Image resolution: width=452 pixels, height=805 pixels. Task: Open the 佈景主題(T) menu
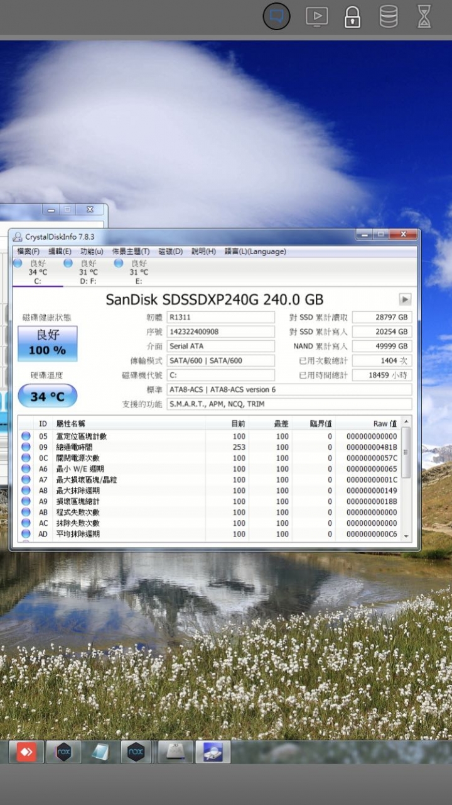131,251
